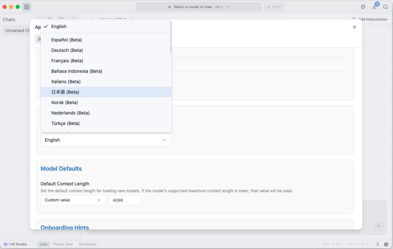Open the theme palette icon

[363, 7]
